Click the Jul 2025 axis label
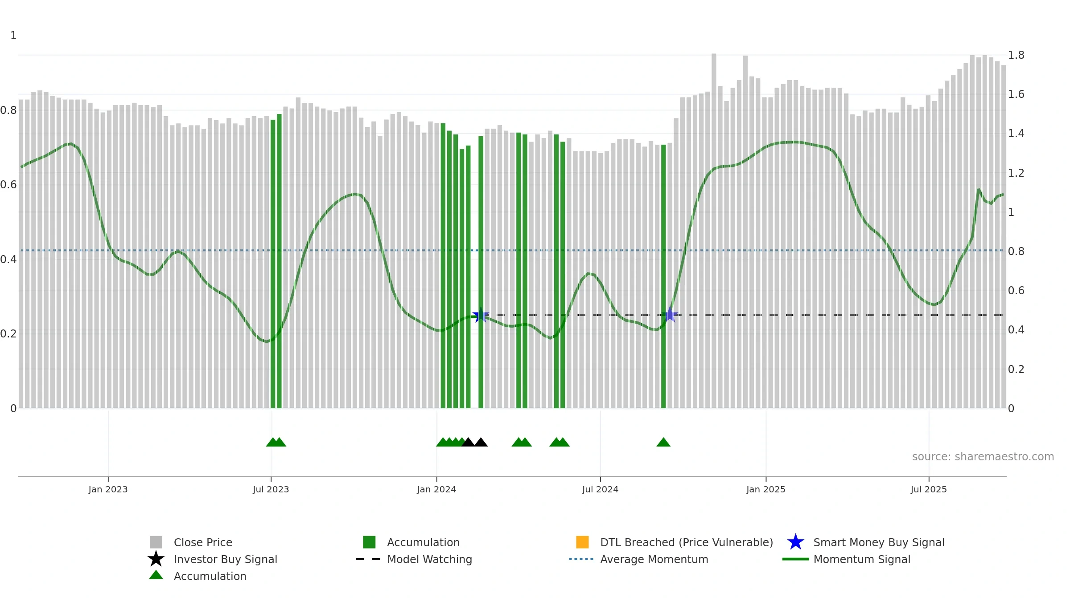Viewport: 1070px width, 601px height. 929,489
